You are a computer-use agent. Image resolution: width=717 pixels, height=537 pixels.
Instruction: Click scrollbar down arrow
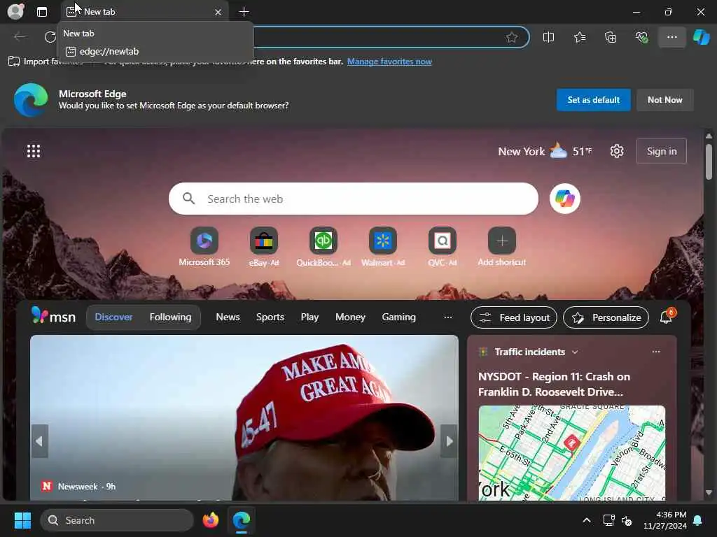pyautogui.click(x=709, y=493)
